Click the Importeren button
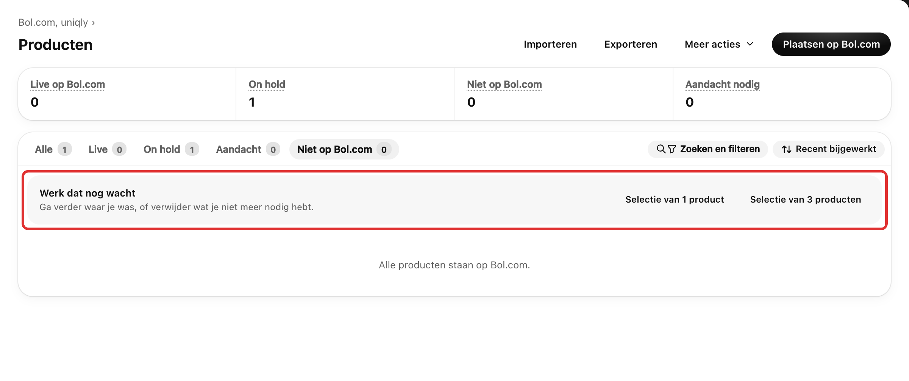Screen dimensions: 909x381 [x=550, y=44]
